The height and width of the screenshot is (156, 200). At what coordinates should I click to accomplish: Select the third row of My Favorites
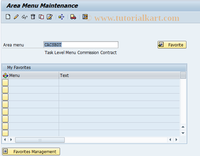coord(5,97)
